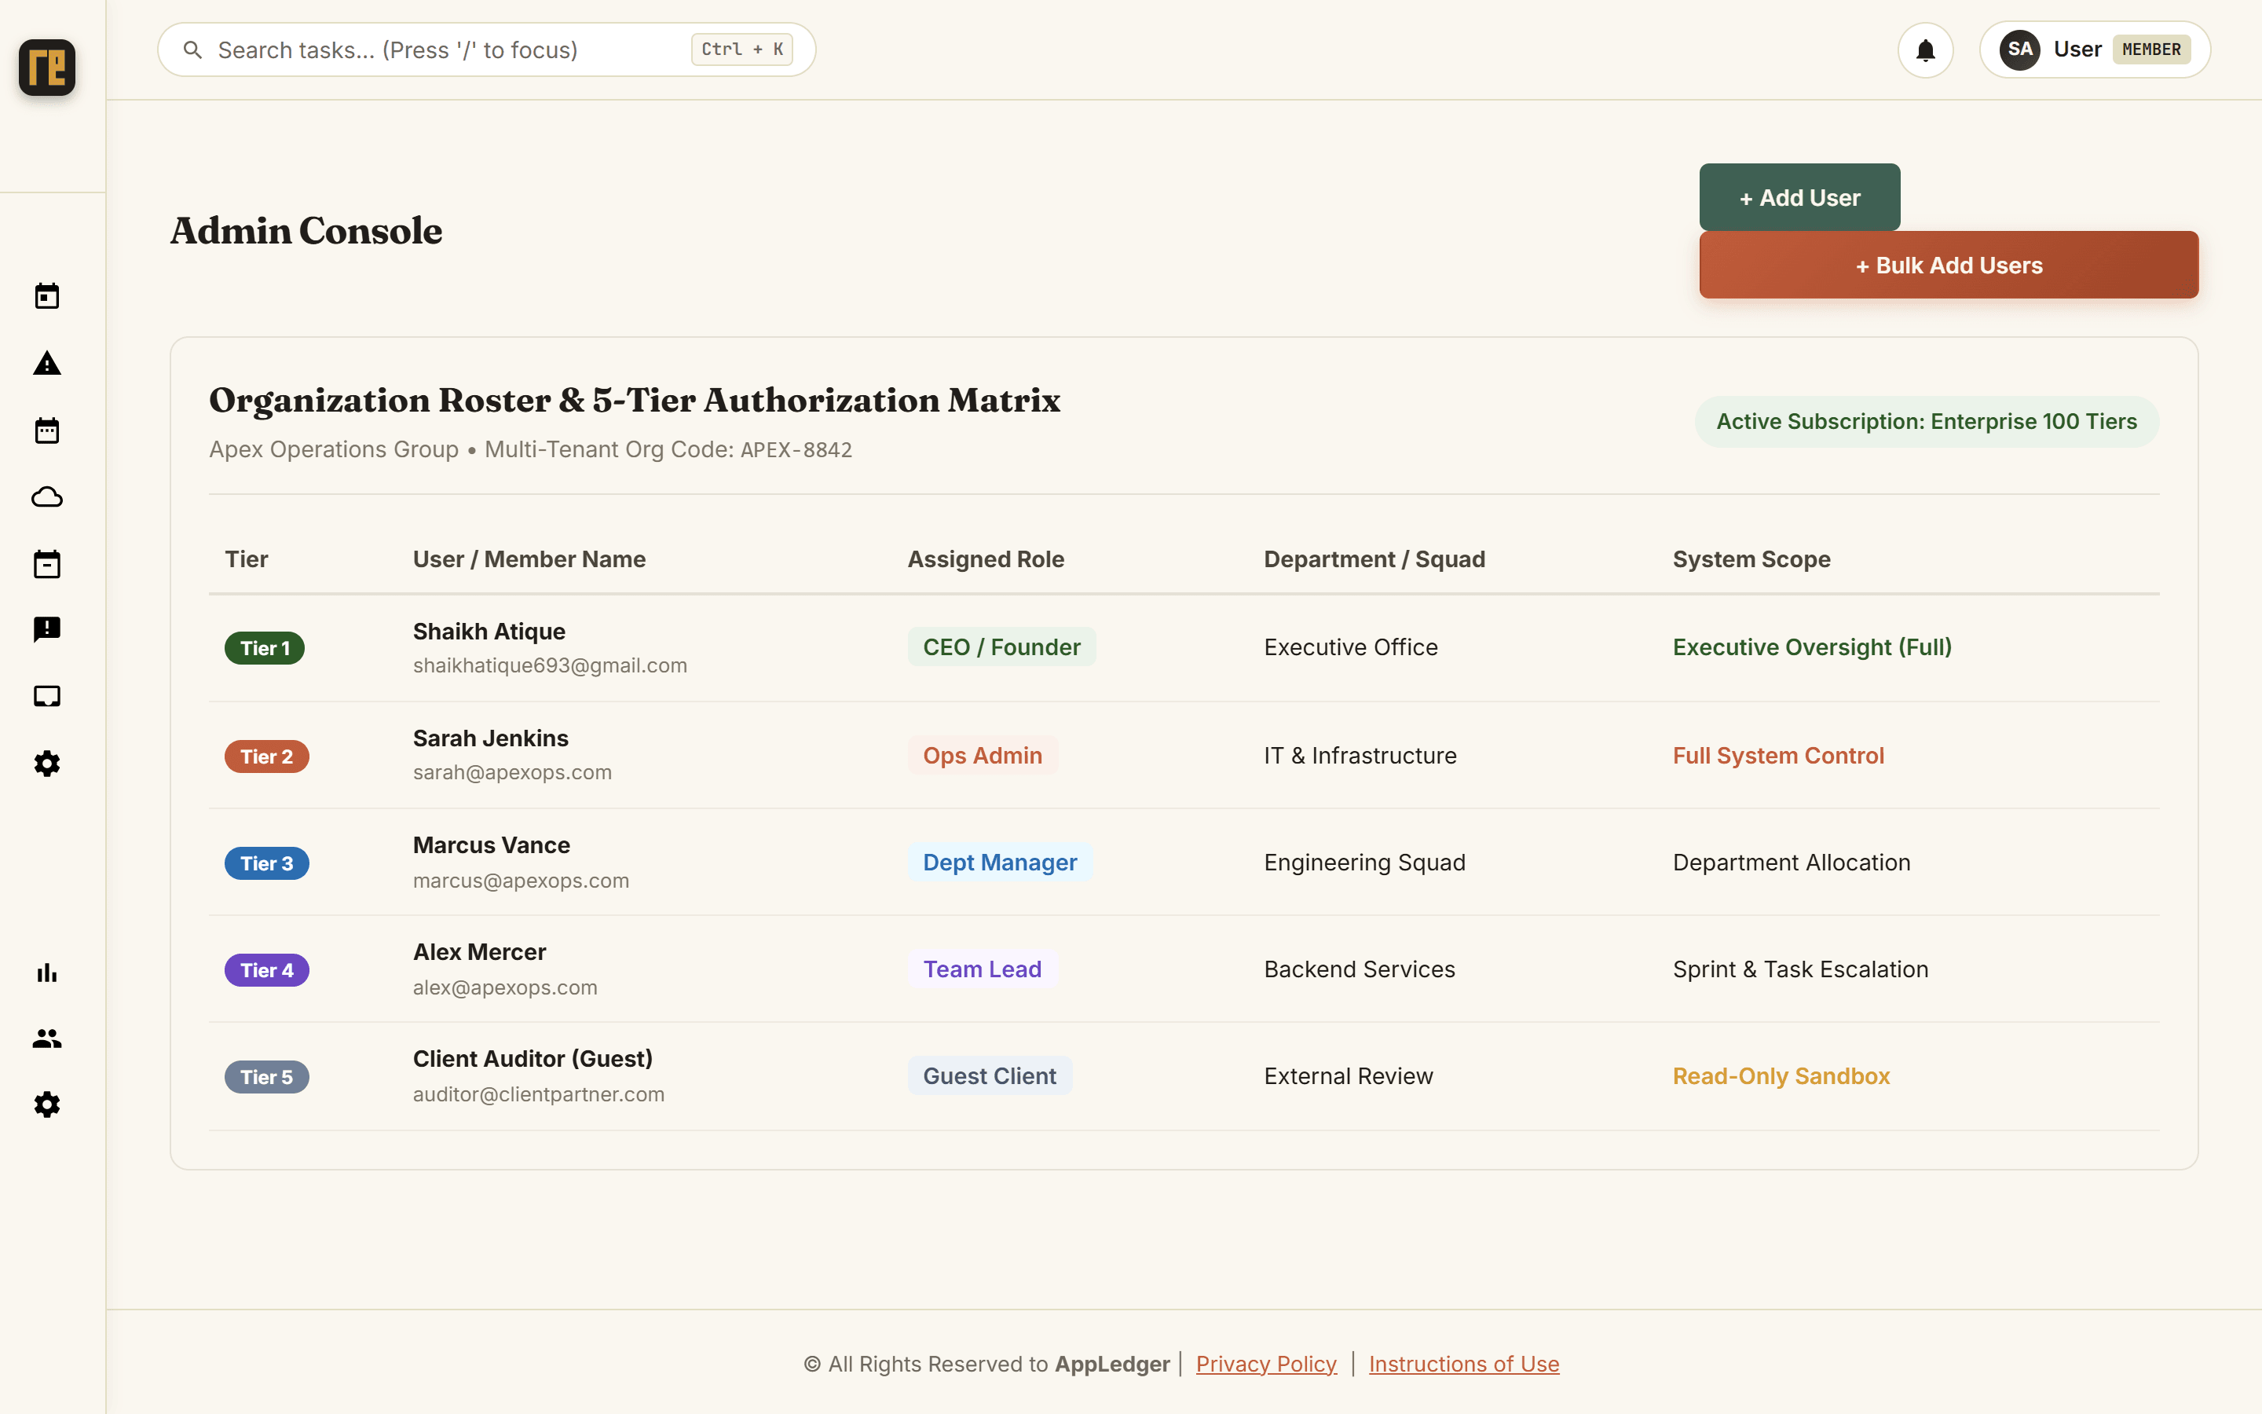The width and height of the screenshot is (2262, 1414).
Task: Click the notification bell icon
Action: pos(1926,49)
